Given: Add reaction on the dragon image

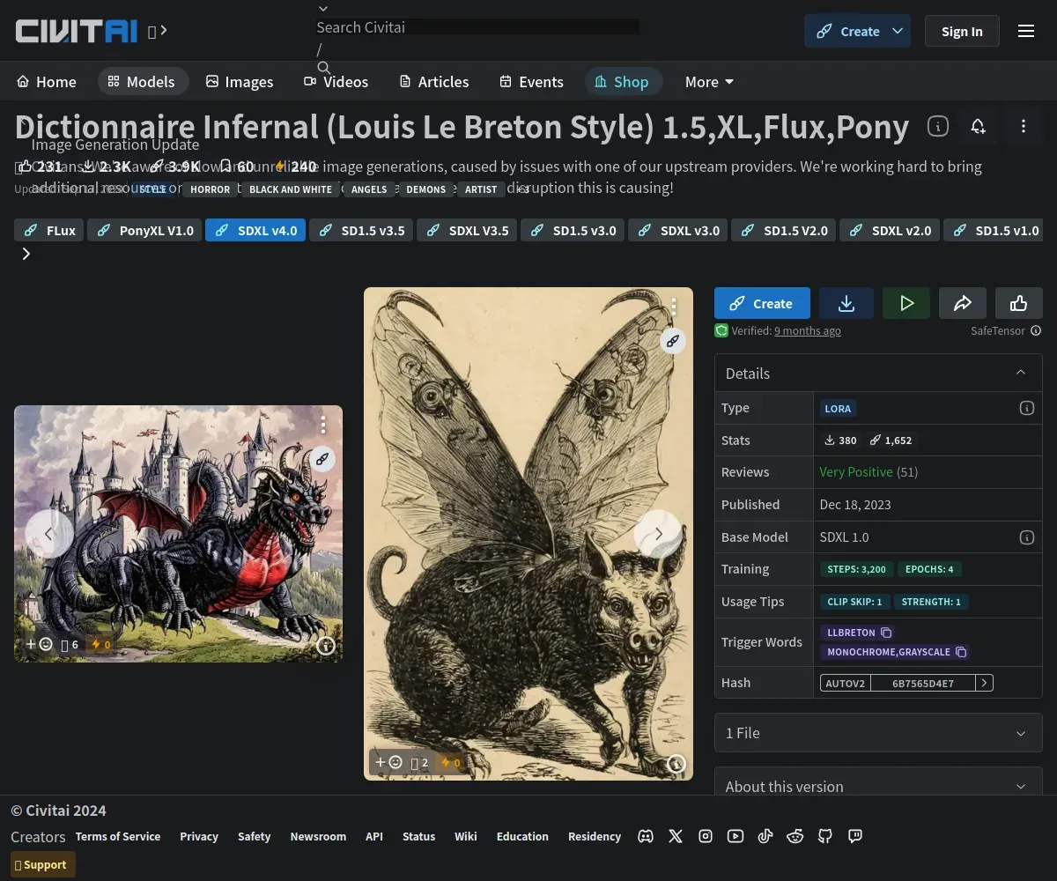Looking at the screenshot, I should click(39, 644).
